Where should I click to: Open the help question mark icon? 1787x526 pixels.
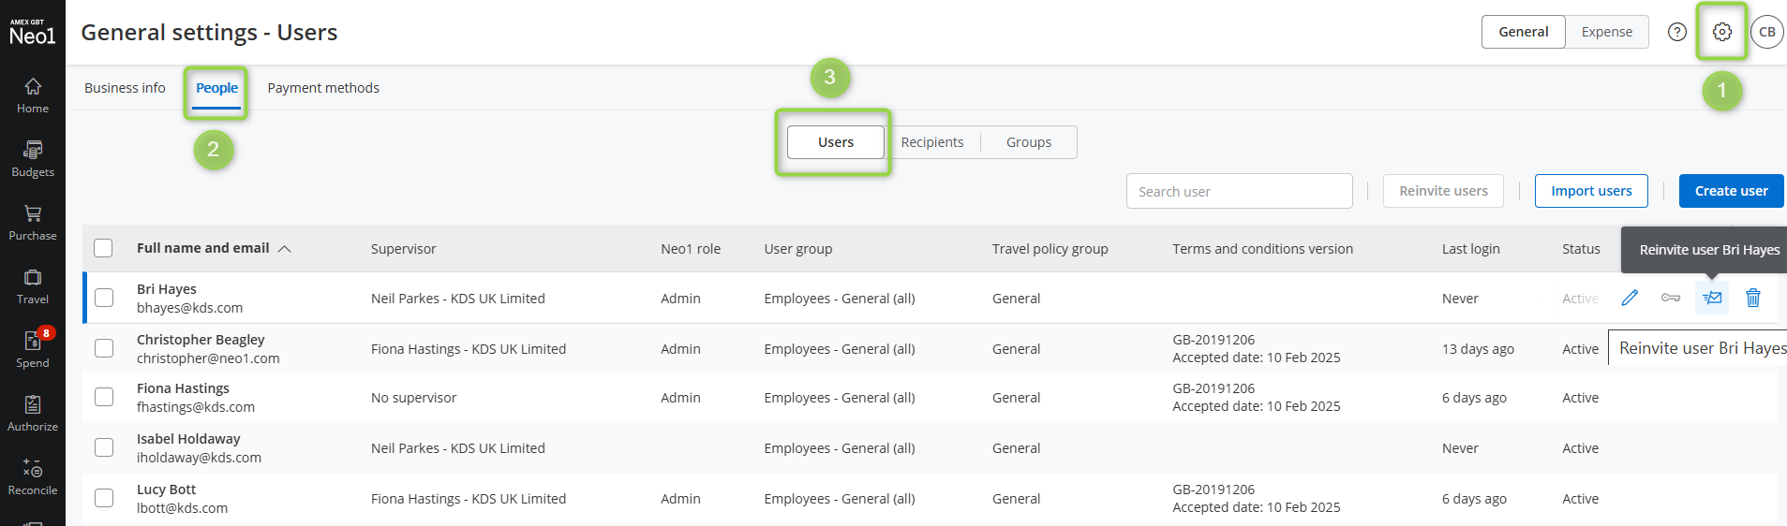[x=1677, y=32]
